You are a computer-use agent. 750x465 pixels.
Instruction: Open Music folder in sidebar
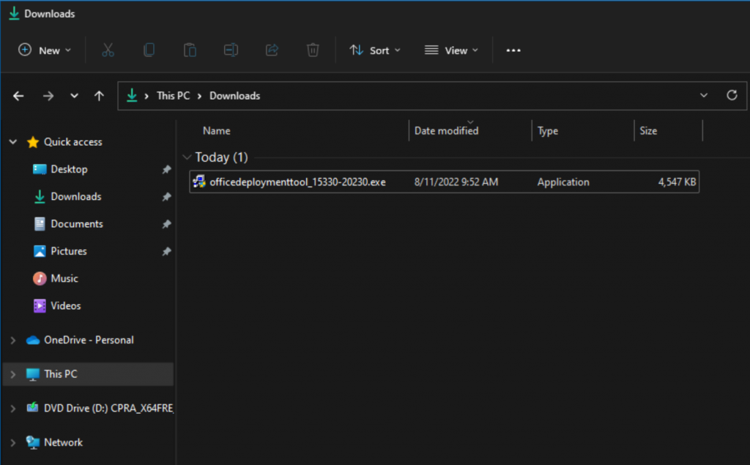click(64, 278)
